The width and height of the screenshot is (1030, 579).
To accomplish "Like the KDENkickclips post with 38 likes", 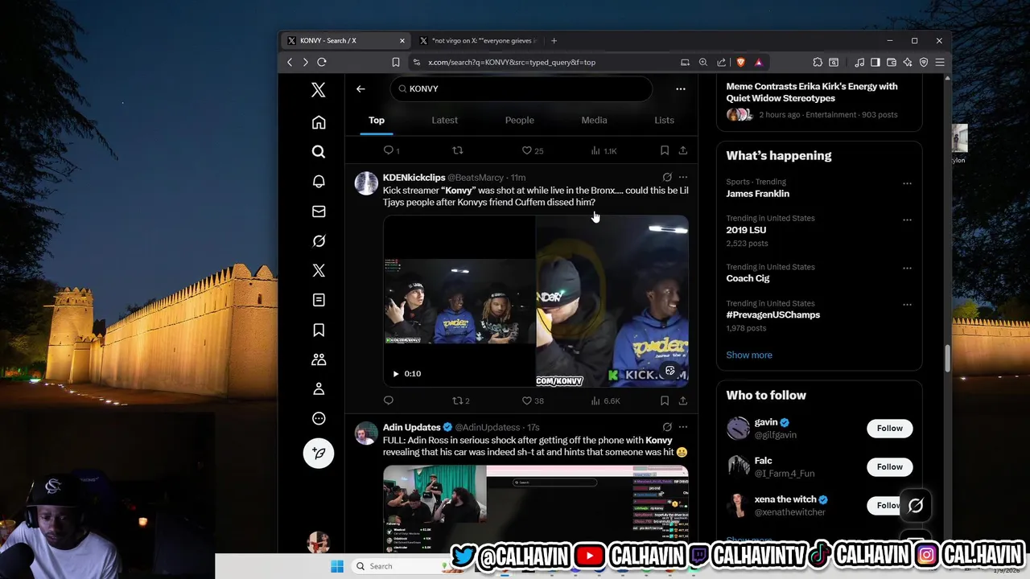I will [x=533, y=400].
